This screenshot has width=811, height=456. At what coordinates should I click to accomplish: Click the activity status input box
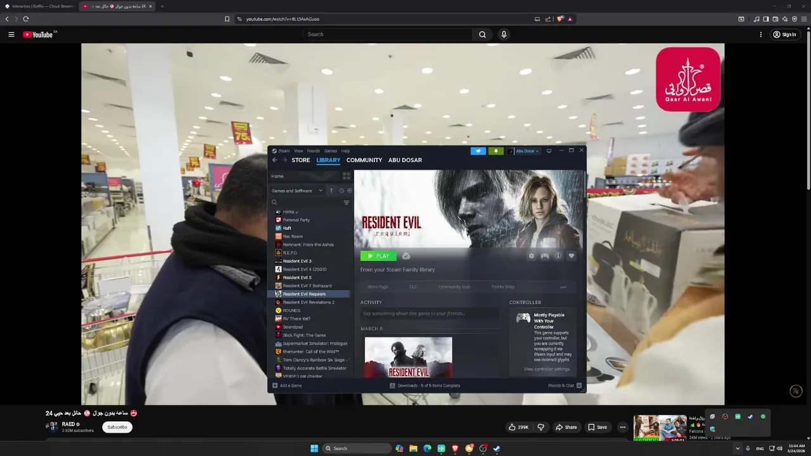430,313
